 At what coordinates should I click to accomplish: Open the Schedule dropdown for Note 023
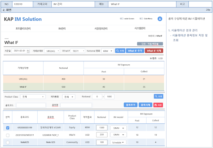click(118, 142)
